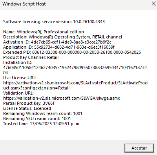Click the Windows Script Host title text

tap(24, 4)
